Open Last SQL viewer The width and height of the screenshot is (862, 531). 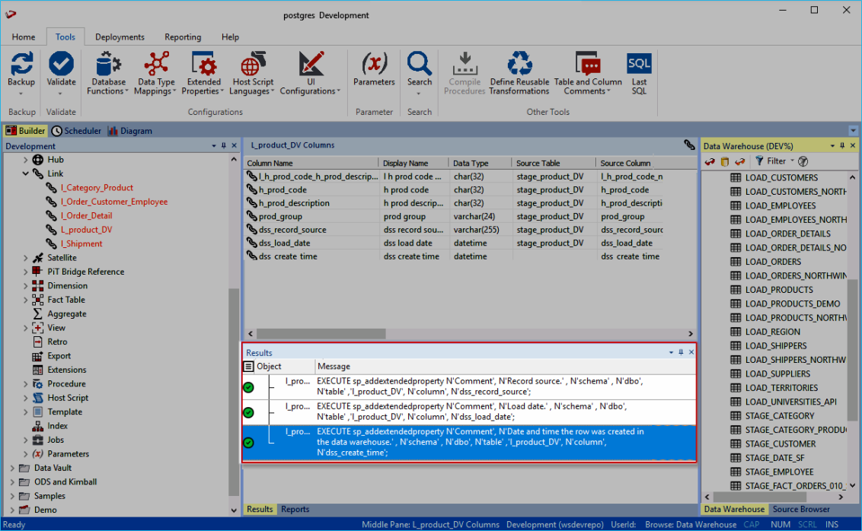click(639, 64)
